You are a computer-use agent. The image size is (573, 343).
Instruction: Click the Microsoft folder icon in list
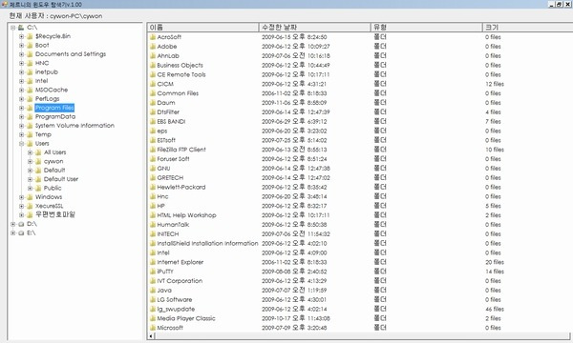point(153,328)
